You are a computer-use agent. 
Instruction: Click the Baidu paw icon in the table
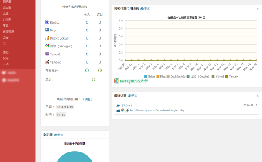(x=47, y=22)
